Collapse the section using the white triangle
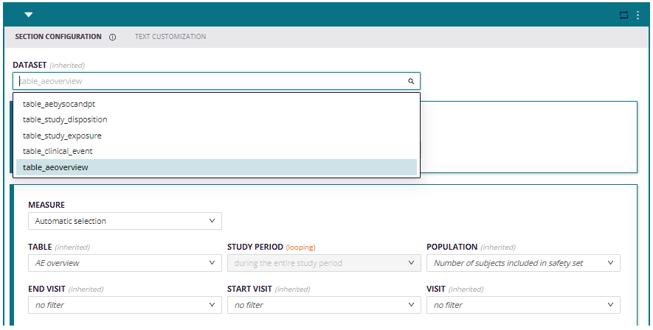This screenshot has width=653, height=330. coord(28,15)
